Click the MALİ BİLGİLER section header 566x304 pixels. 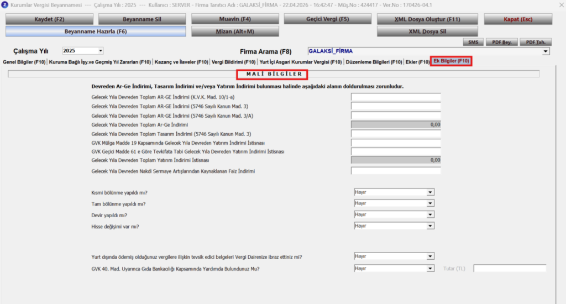tap(274, 74)
